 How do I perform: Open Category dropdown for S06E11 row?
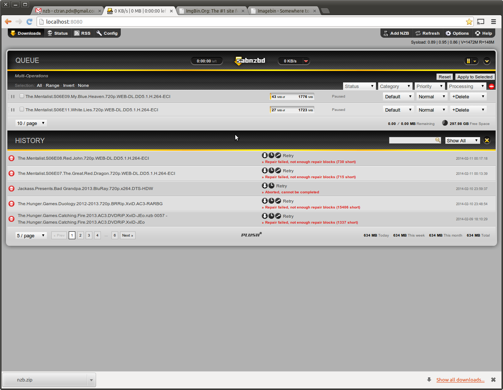[x=398, y=110]
